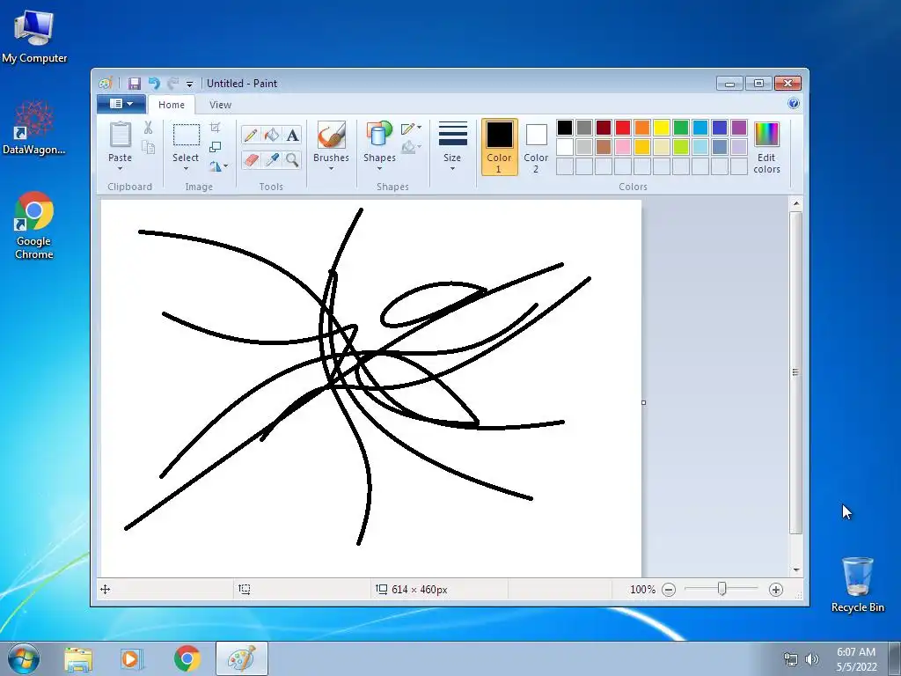Click the Resize icon in Image group
The width and height of the screenshot is (901, 676).
pyautogui.click(x=215, y=147)
